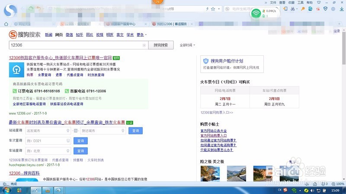Open the Windows Start orb
Viewport: 346px width, 194px height.
tap(6, 190)
